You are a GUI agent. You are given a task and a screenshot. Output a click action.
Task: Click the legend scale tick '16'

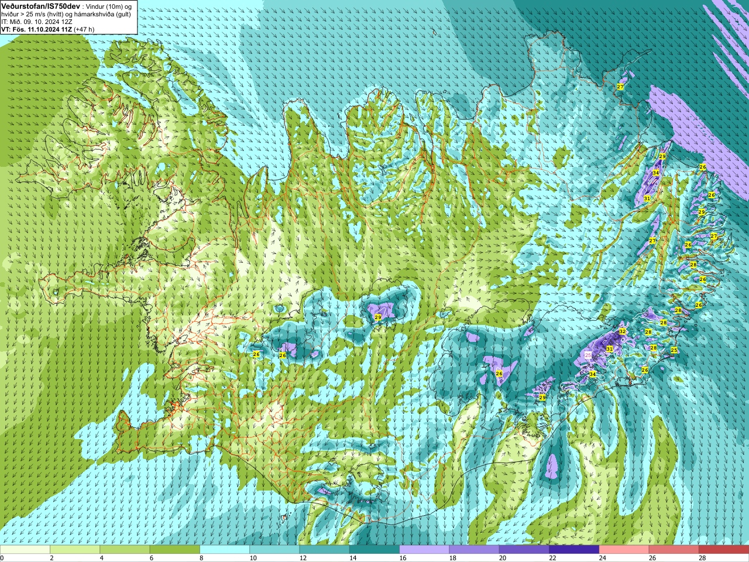click(403, 558)
